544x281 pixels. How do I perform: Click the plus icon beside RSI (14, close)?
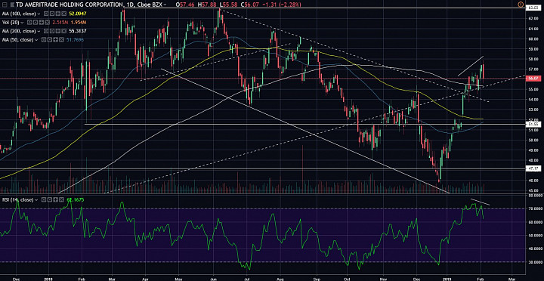pyautogui.click(x=55, y=200)
